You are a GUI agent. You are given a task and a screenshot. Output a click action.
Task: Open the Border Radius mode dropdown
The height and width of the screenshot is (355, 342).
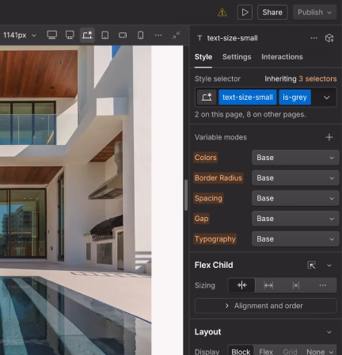(295, 178)
